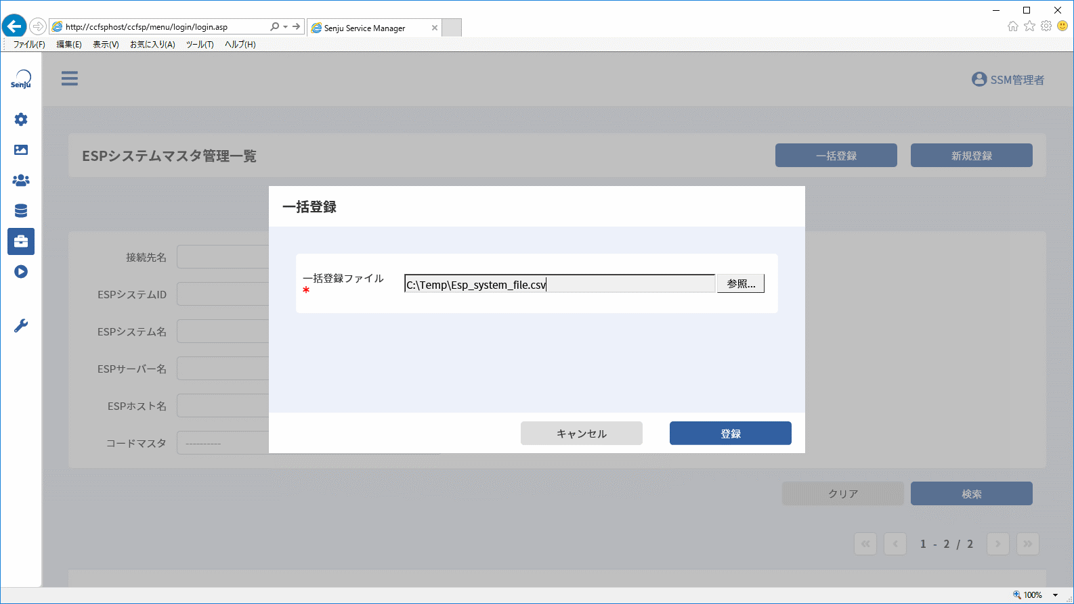Click the address bar search icon
This screenshot has width=1074, height=604.
coord(274,27)
